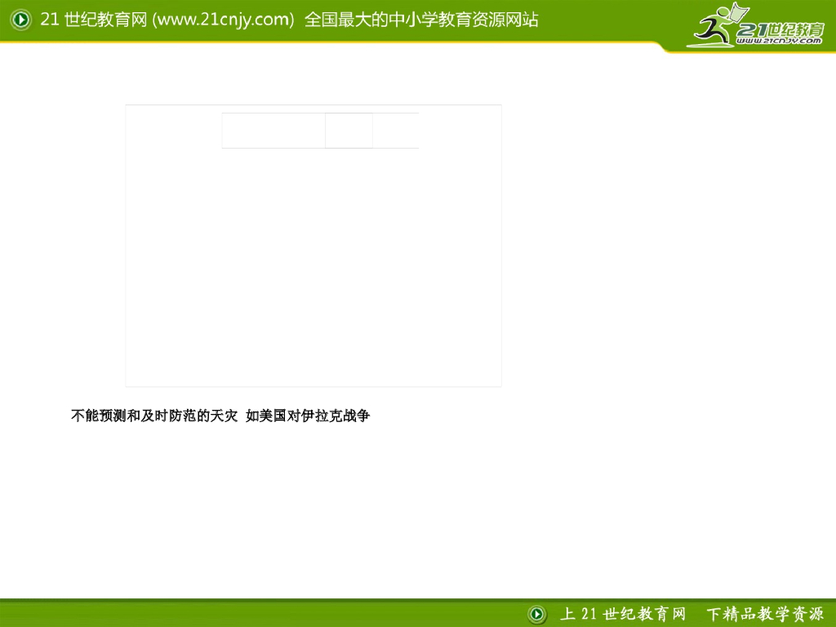This screenshot has width=836, height=627.
Task: Open the www.21cnjy.com header link text
Action: click(x=223, y=20)
